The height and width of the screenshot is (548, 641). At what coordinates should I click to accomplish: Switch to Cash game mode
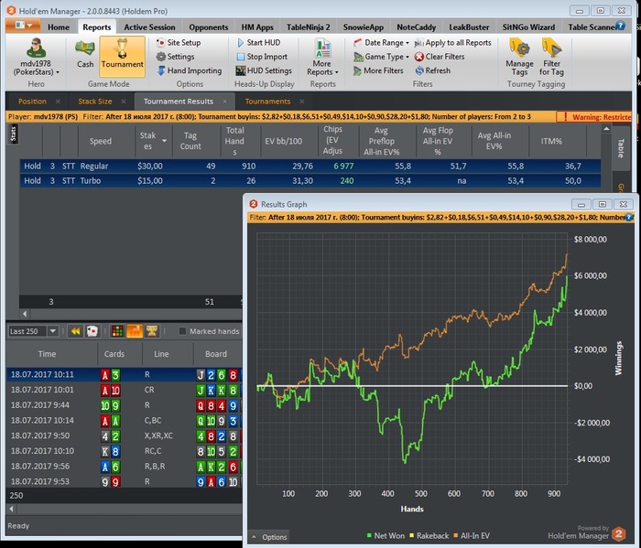pos(85,53)
